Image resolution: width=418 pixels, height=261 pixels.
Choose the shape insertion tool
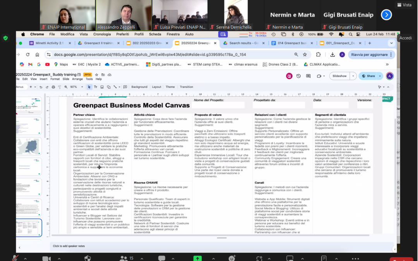click(x=108, y=87)
